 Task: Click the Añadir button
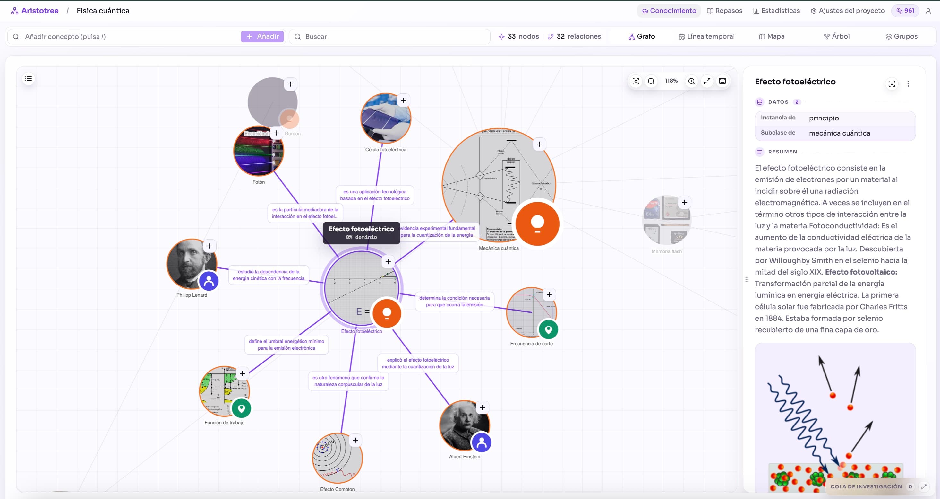[x=262, y=37]
